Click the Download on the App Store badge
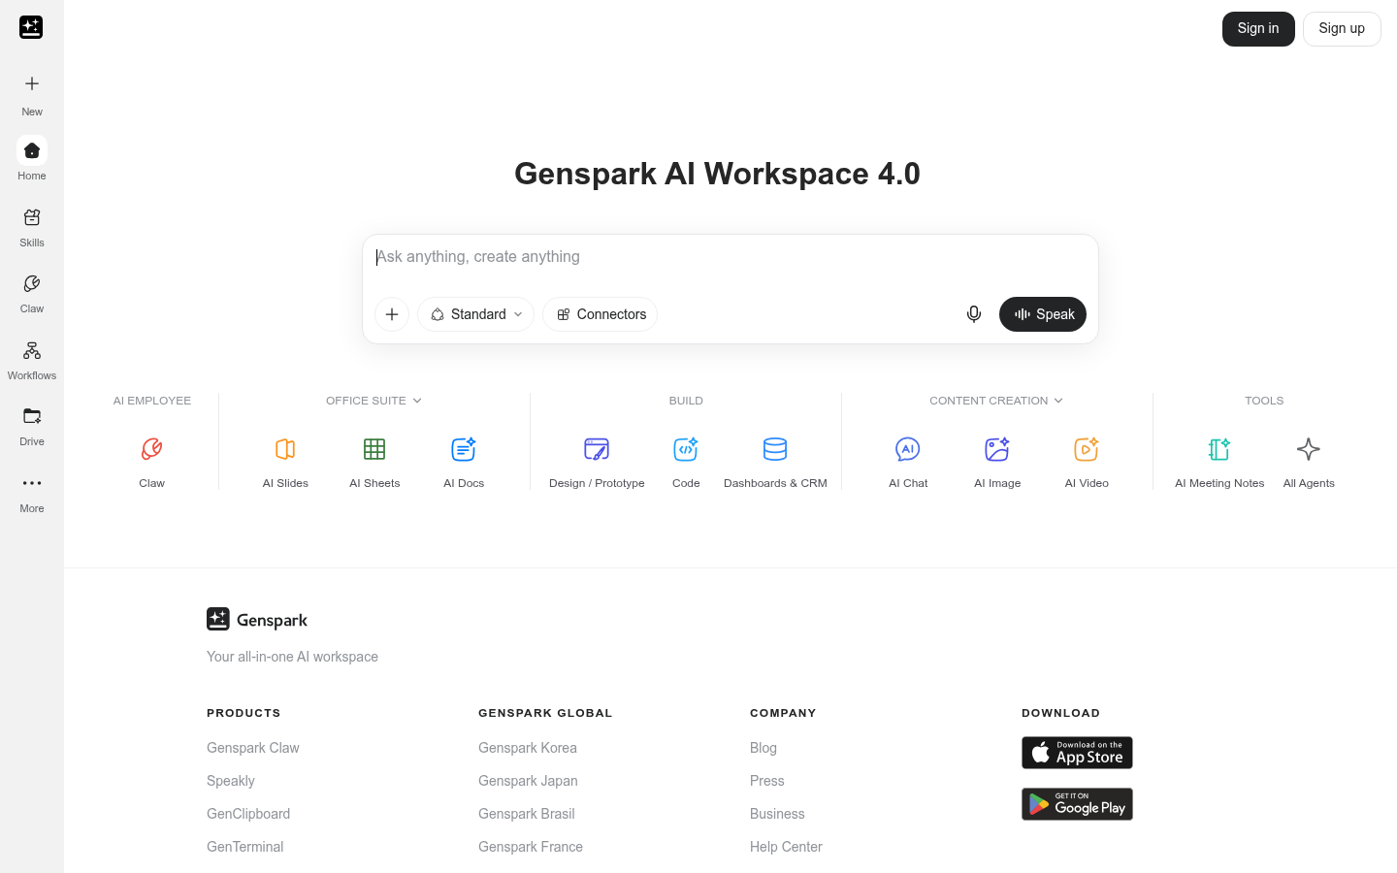Viewport: 1397px width, 873px height. click(x=1077, y=753)
